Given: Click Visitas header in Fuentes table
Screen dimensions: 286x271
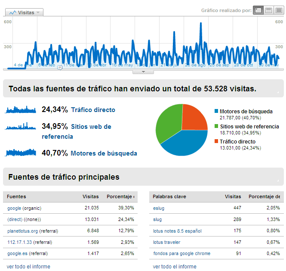Looking at the screenshot, I should [91, 196].
